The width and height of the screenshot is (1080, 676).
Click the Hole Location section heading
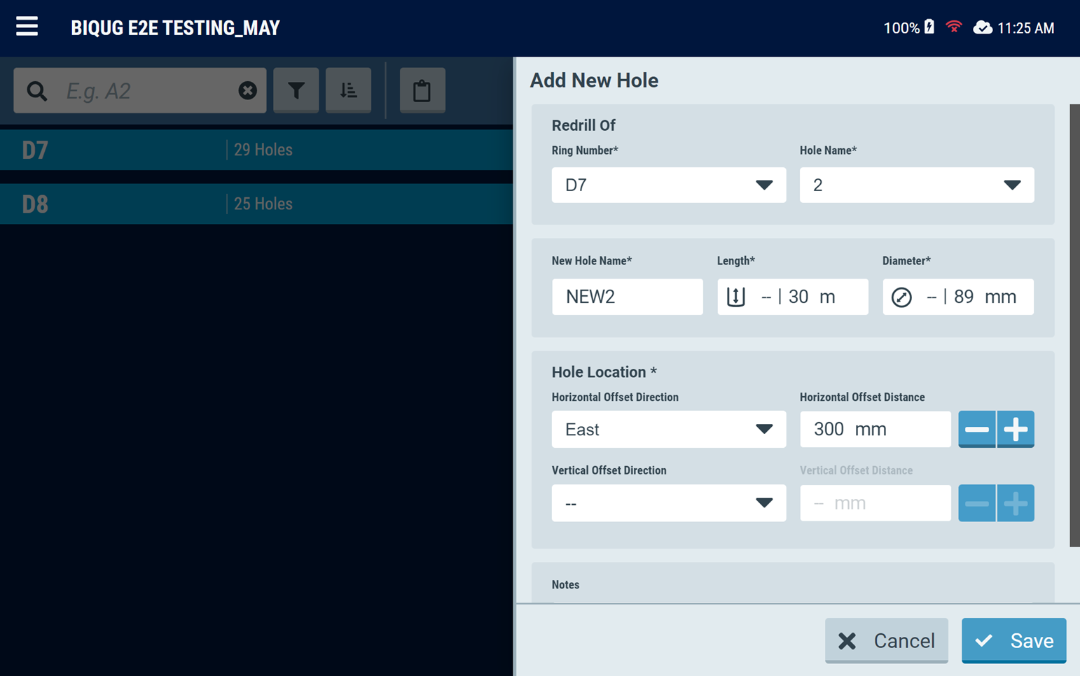tap(604, 372)
